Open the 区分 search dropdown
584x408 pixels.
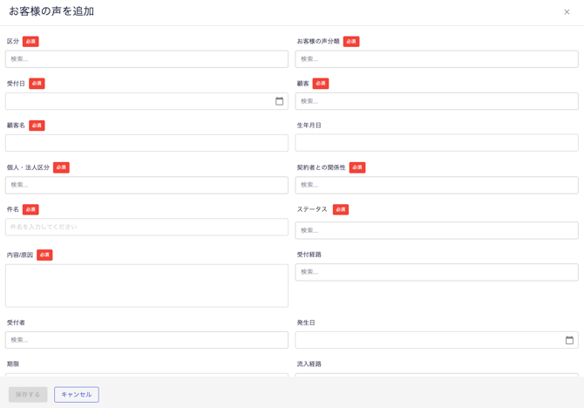(146, 59)
